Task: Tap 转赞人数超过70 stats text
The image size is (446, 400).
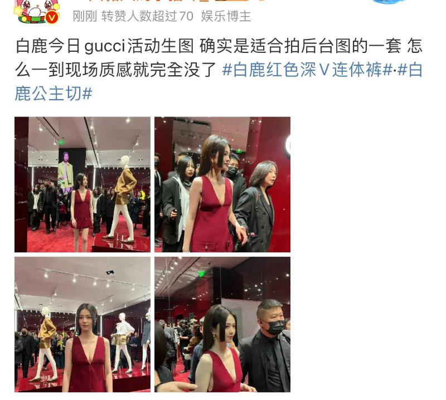Action: click(147, 16)
